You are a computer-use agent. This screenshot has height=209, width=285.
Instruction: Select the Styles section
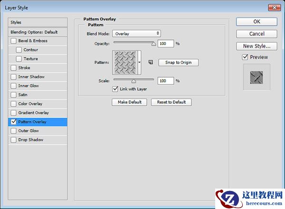click(38, 22)
